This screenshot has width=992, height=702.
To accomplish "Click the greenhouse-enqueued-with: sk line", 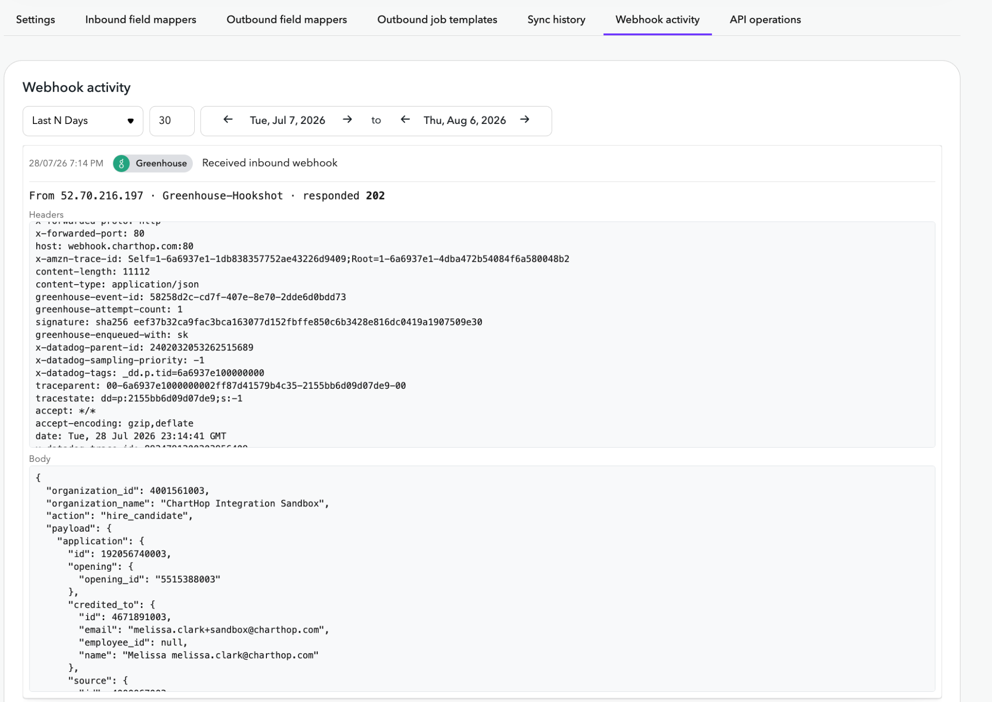I will 111,335.
